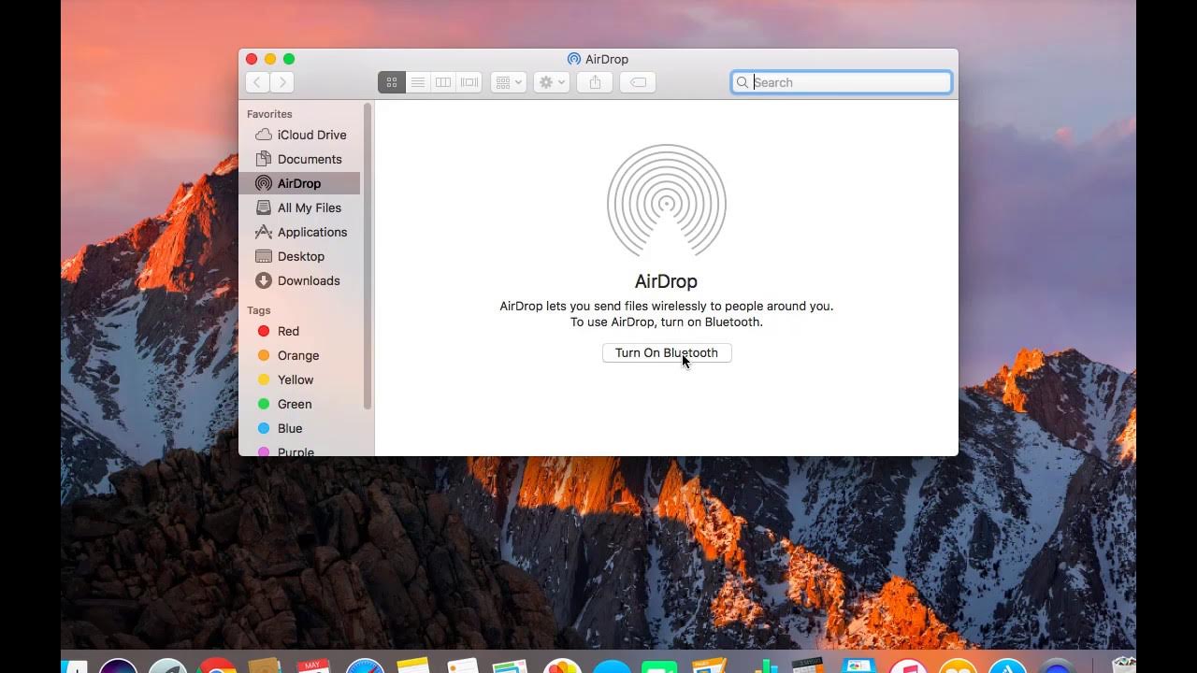1197x673 pixels.
Task: Open Desktop in the sidebar
Action: point(299,256)
